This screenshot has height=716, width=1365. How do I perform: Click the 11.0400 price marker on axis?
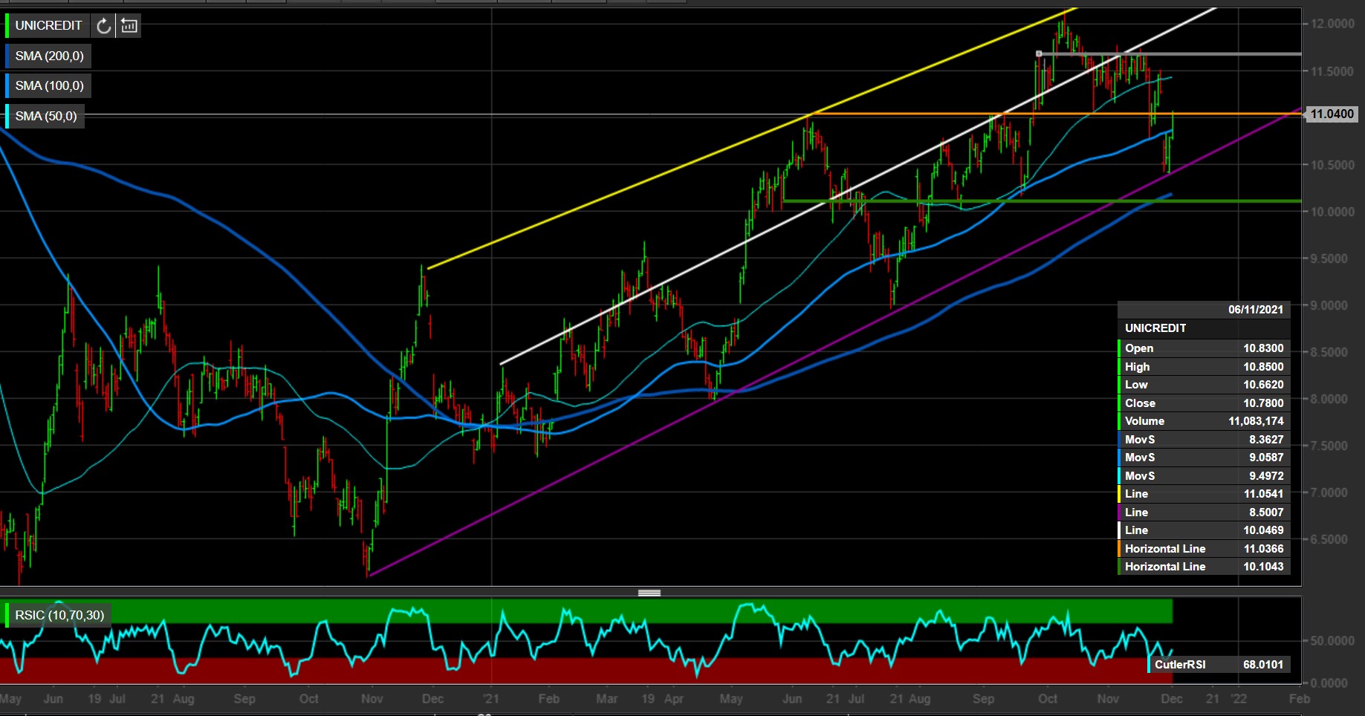coord(1332,114)
